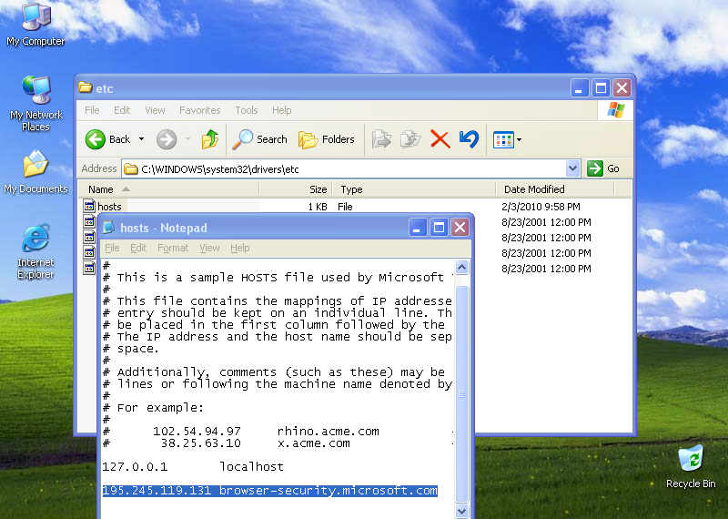
Task: Click the Notepad vertical scrollbar thumb
Action: 461,394
